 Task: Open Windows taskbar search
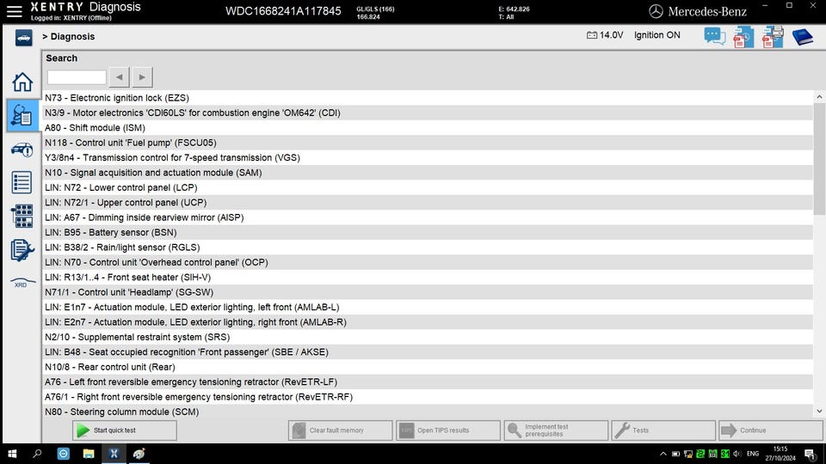click(x=37, y=454)
